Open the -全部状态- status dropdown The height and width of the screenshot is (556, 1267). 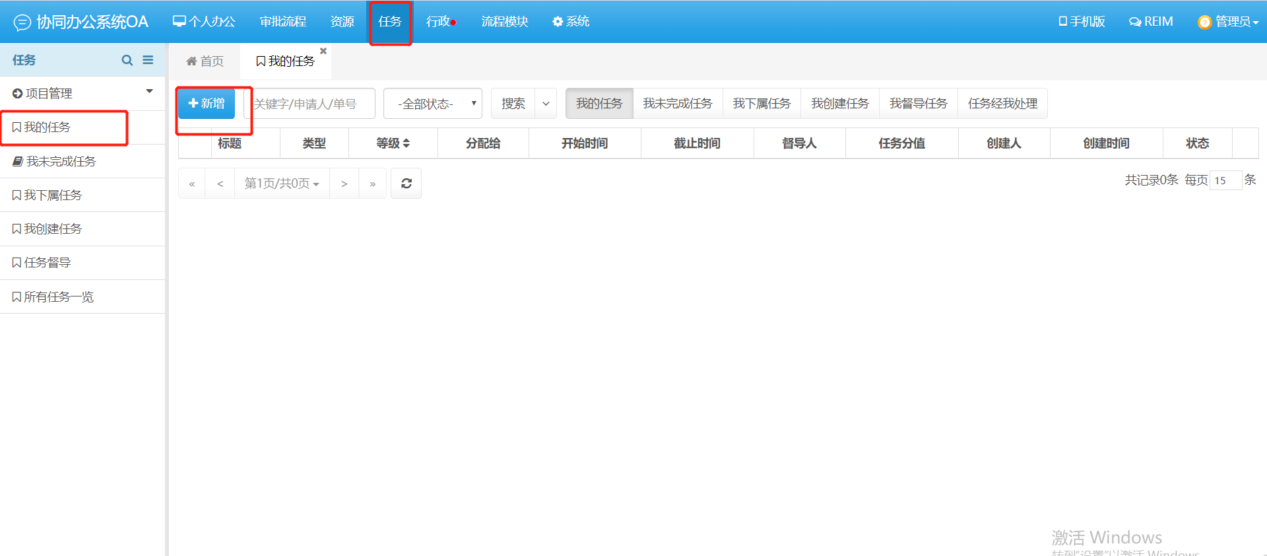[x=433, y=104]
